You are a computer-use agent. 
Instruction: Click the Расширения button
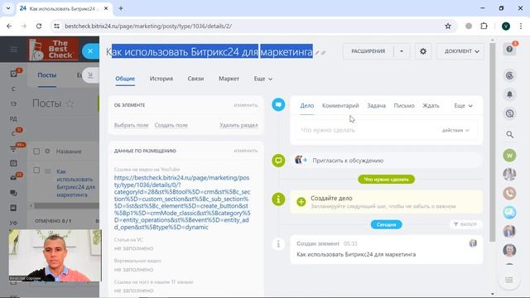pyautogui.click(x=368, y=51)
